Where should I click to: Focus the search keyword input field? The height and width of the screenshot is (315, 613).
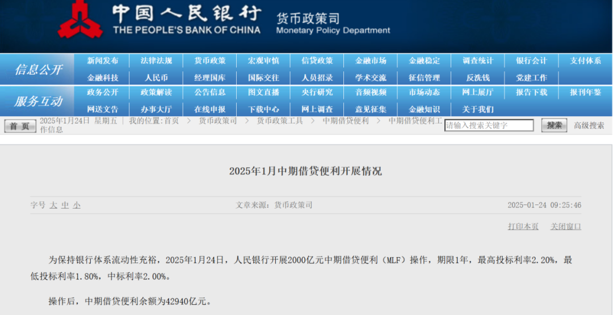[x=489, y=126]
